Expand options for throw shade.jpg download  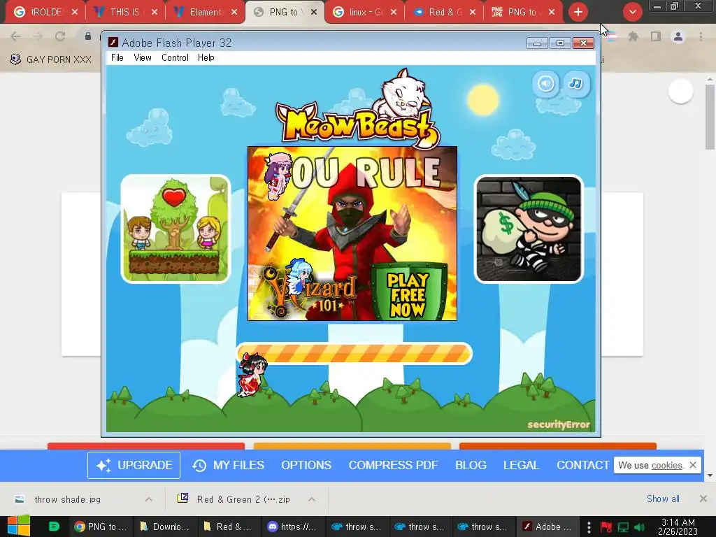(149, 499)
